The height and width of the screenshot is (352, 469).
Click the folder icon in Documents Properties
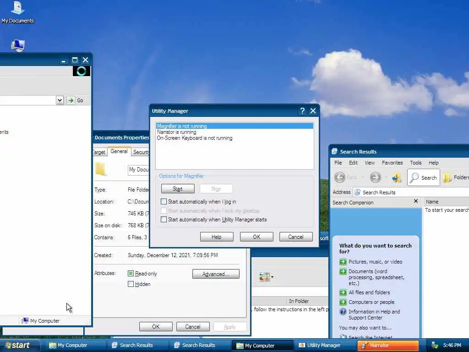click(x=101, y=169)
